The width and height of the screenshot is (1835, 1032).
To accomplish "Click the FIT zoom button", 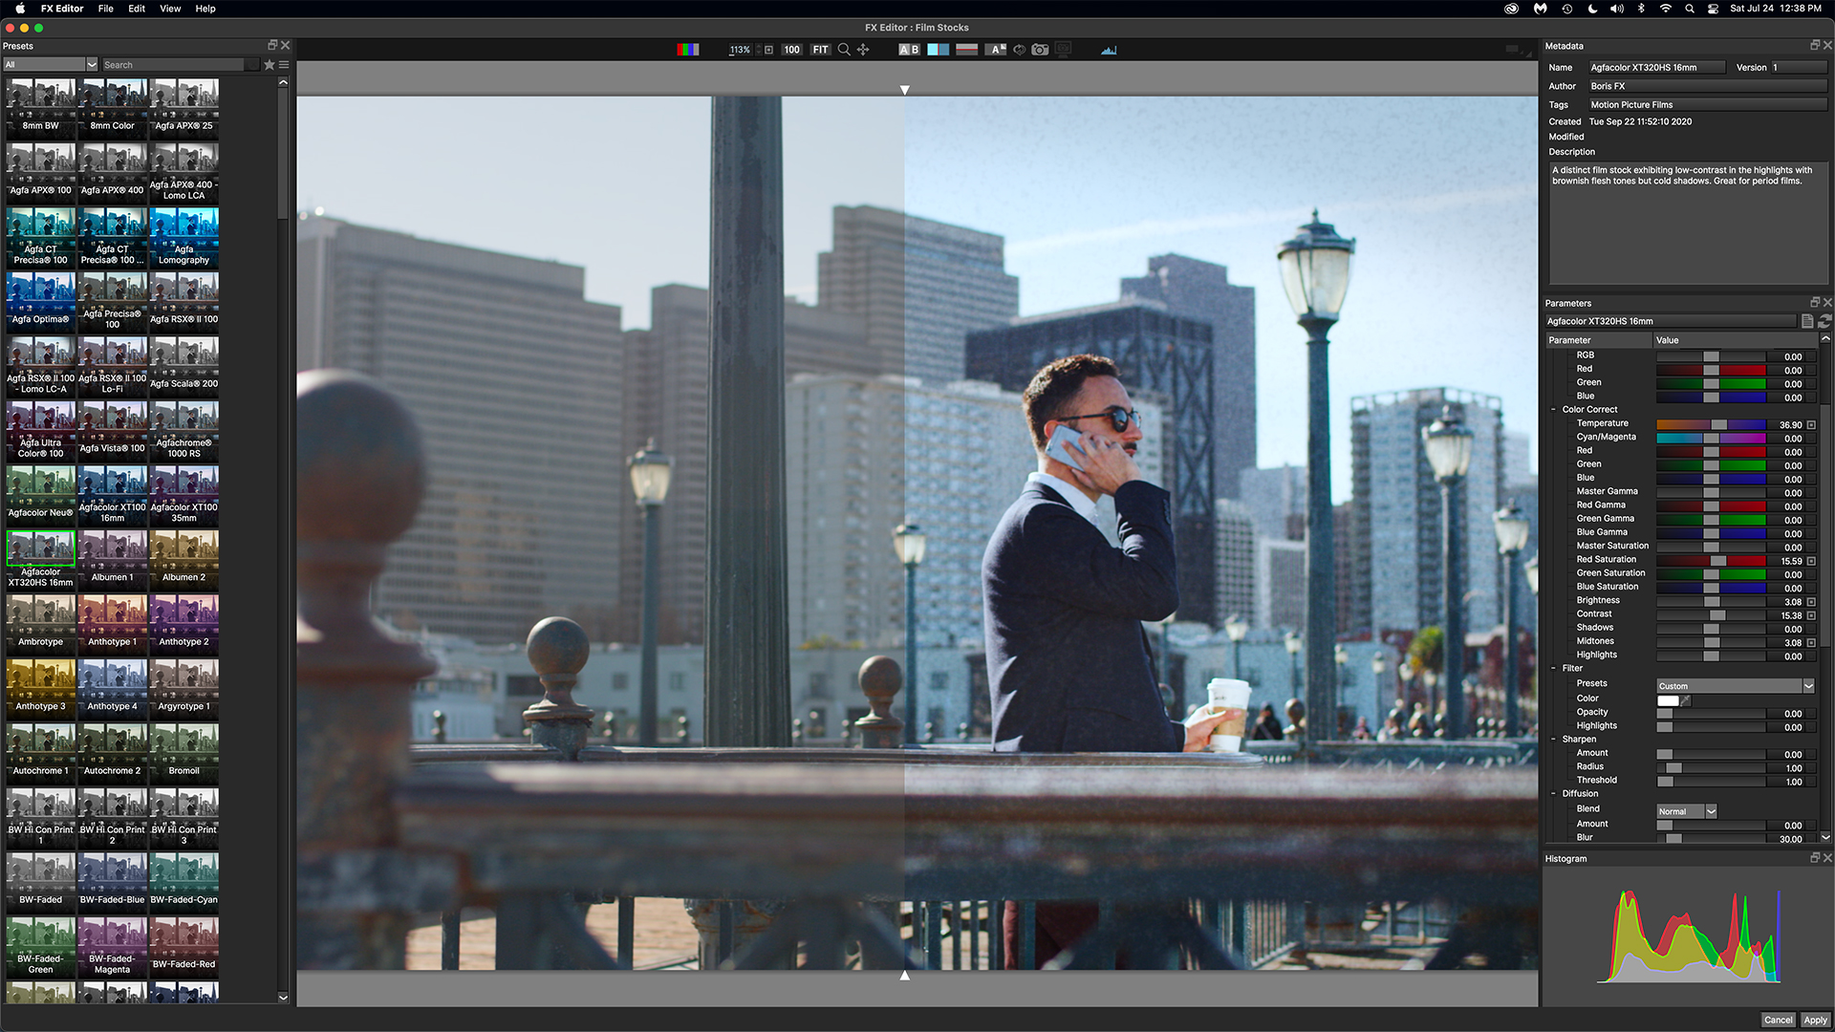I will click(820, 50).
